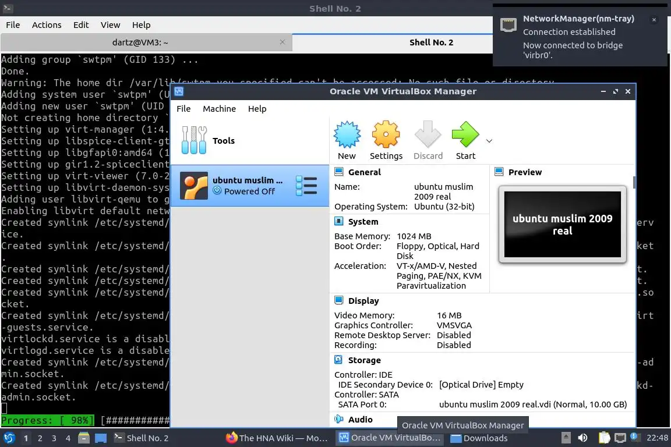Click the terminal progress bar showing 98%
Image resolution: width=671 pixels, height=447 pixels.
click(85, 420)
